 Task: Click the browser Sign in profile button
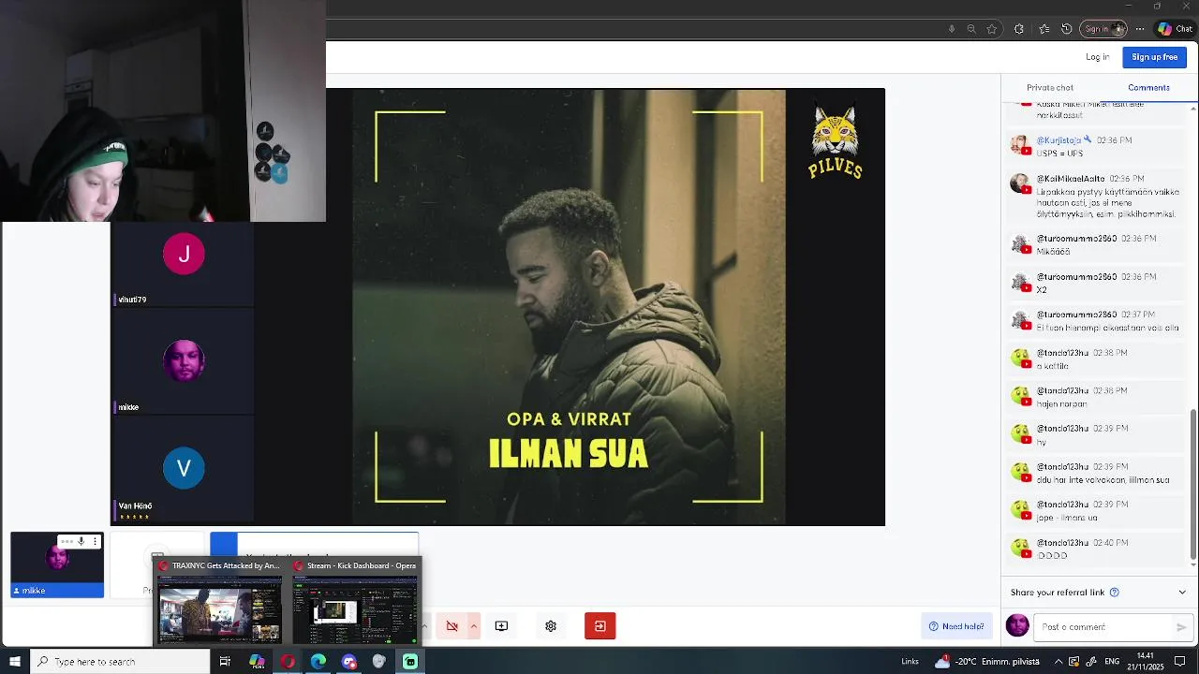1103,29
